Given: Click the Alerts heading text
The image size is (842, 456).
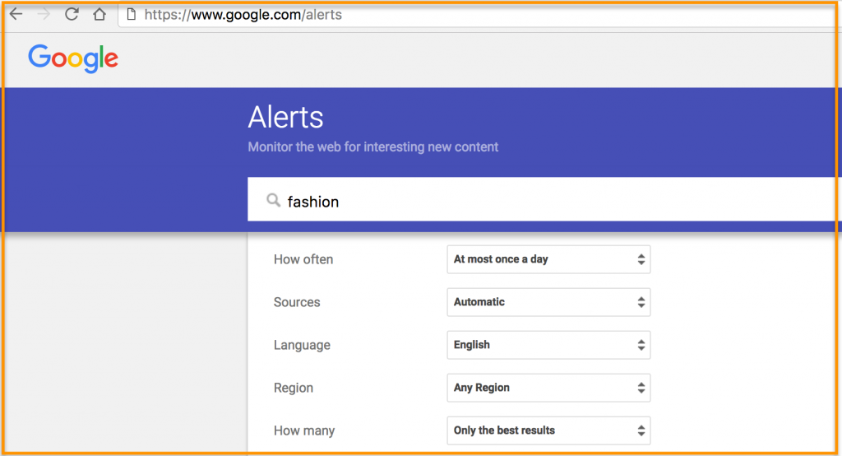Looking at the screenshot, I should point(285,117).
